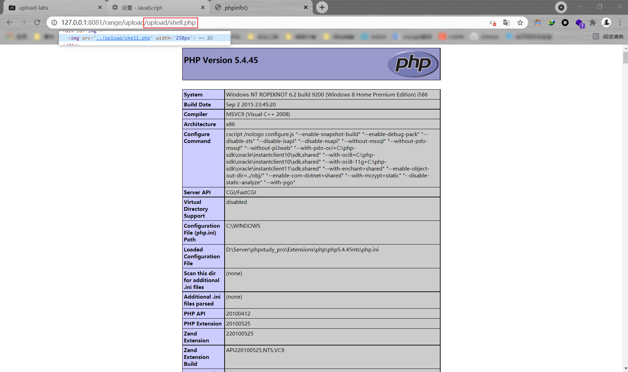
Task: Open the Internet Download Manager extension
Action: pyautogui.click(x=552, y=23)
